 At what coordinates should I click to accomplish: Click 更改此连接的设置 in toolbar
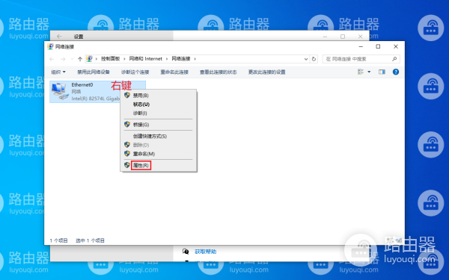(x=267, y=72)
